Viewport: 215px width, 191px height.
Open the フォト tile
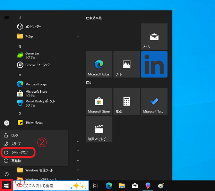coord(127,64)
